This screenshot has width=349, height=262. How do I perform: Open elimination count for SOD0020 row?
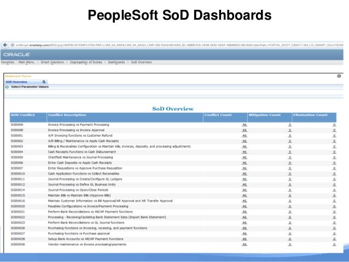point(334,206)
